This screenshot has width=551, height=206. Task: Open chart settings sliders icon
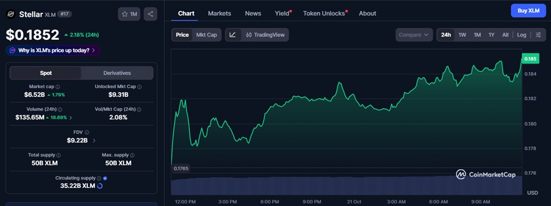tap(538, 35)
